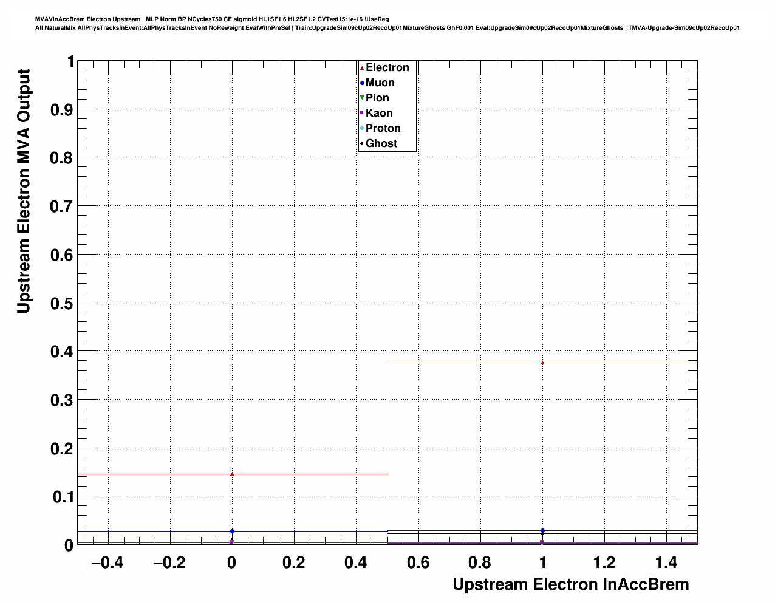775x605 pixels.
Task: Click y-axis tick label '0.5'
Action: [x=63, y=303]
